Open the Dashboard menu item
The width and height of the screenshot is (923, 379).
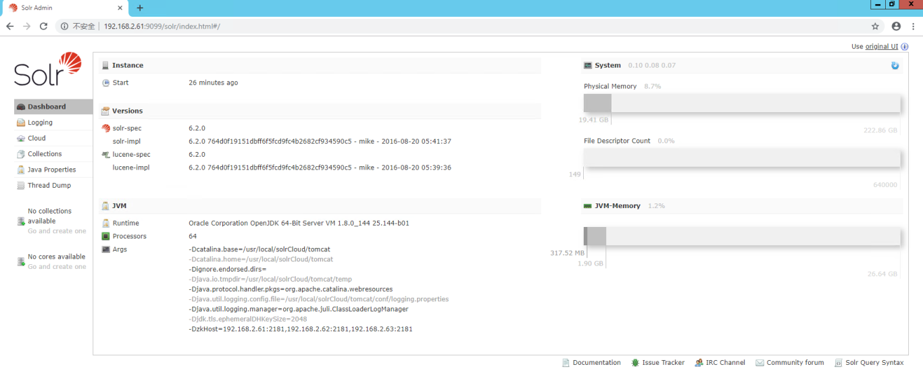coord(53,107)
